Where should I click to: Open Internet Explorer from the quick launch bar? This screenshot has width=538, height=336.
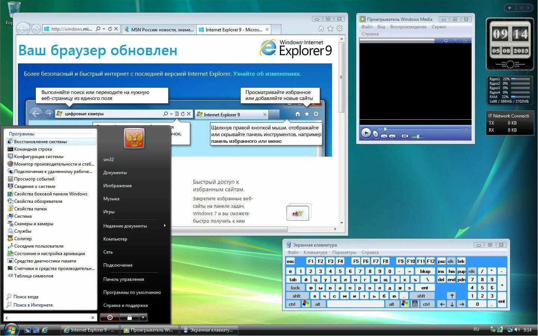[x=45, y=330]
